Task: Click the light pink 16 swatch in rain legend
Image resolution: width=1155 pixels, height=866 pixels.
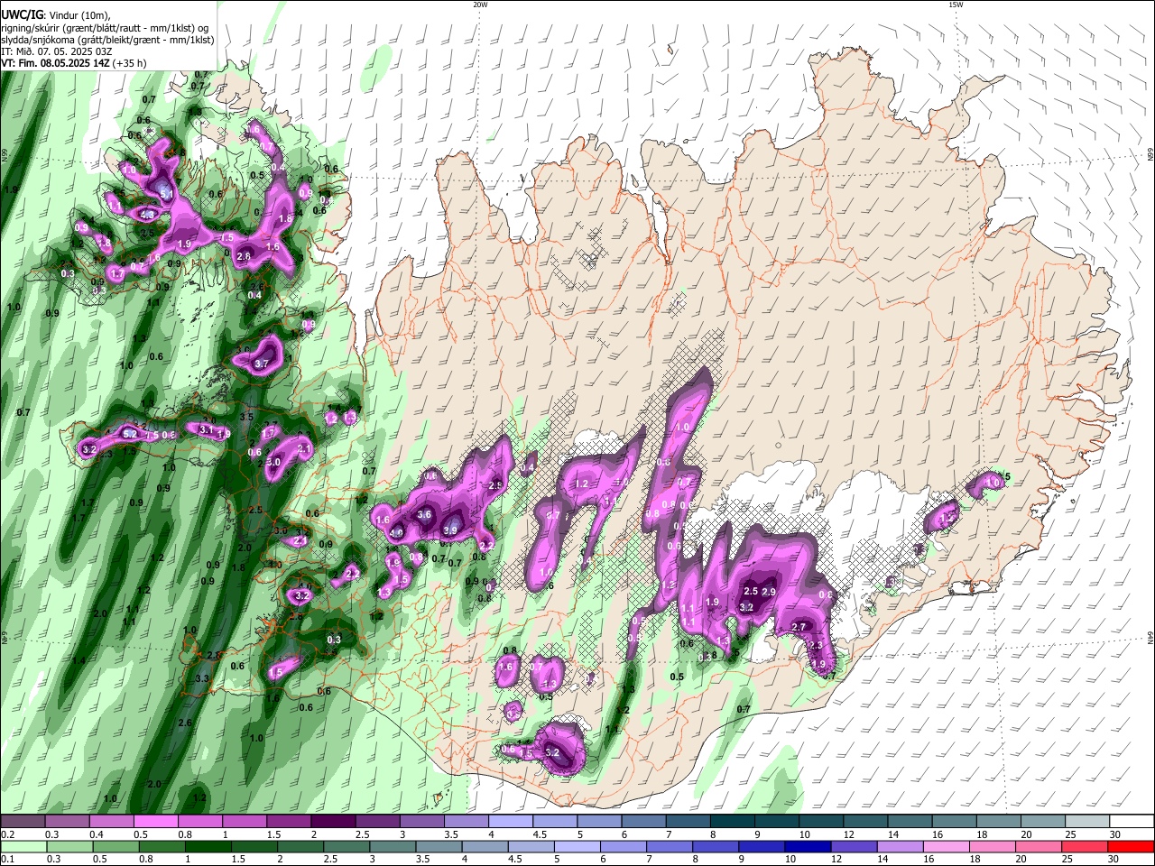Action: click(946, 847)
